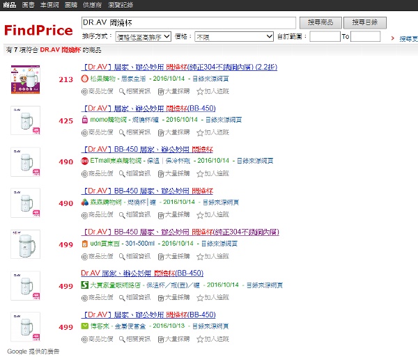Open 相關資訊 for the udn買東西 item
The height and width of the screenshot is (357, 418).
[134, 256]
